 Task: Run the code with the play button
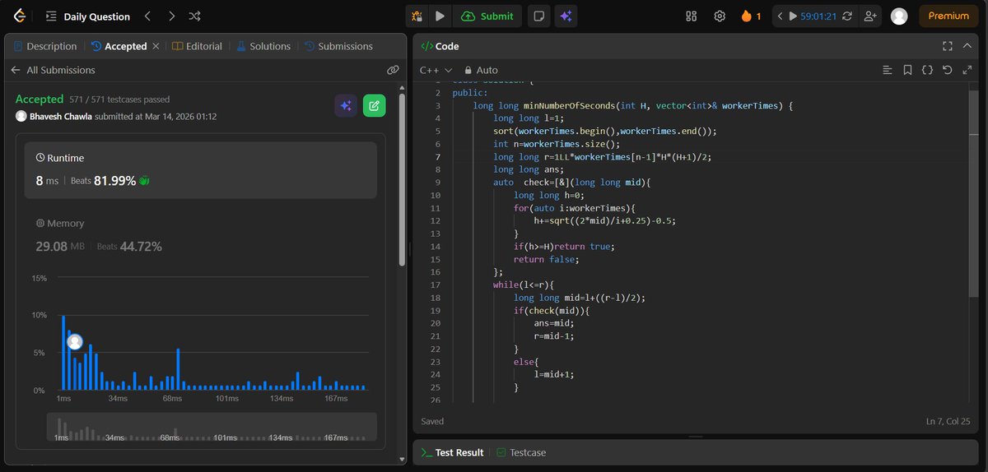[x=440, y=16]
